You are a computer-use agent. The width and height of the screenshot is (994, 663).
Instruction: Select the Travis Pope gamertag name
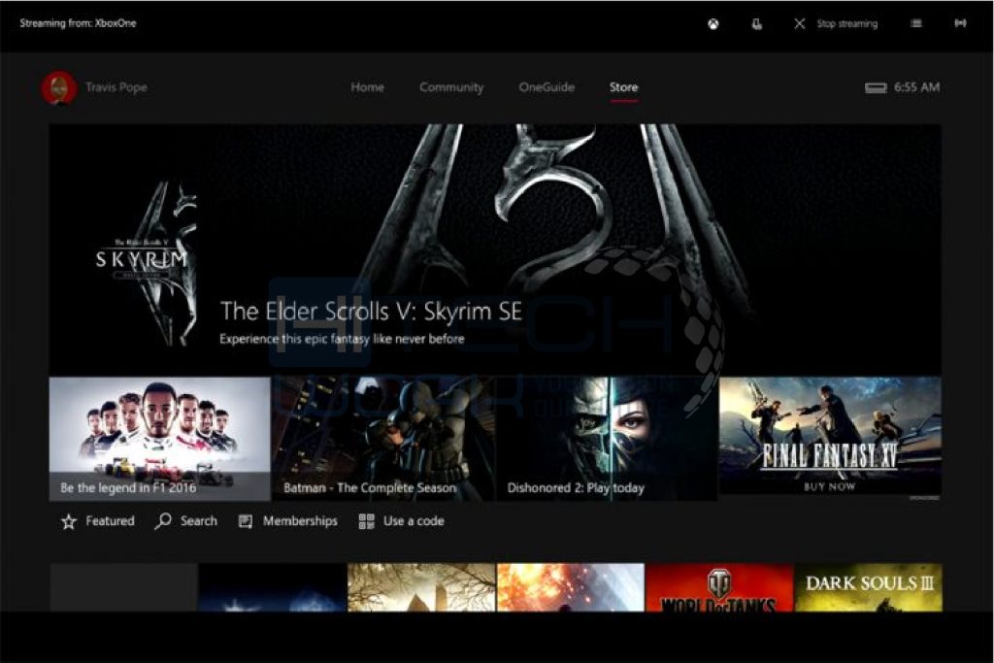(x=116, y=87)
